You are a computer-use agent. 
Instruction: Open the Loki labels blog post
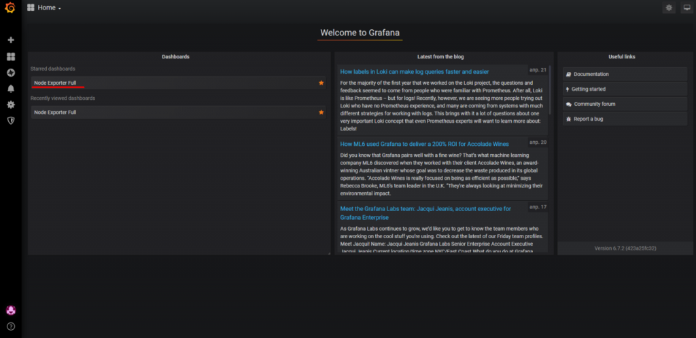point(414,72)
